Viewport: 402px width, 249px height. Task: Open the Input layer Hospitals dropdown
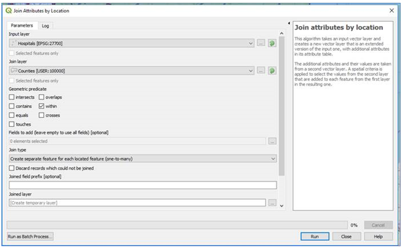pyautogui.click(x=131, y=43)
